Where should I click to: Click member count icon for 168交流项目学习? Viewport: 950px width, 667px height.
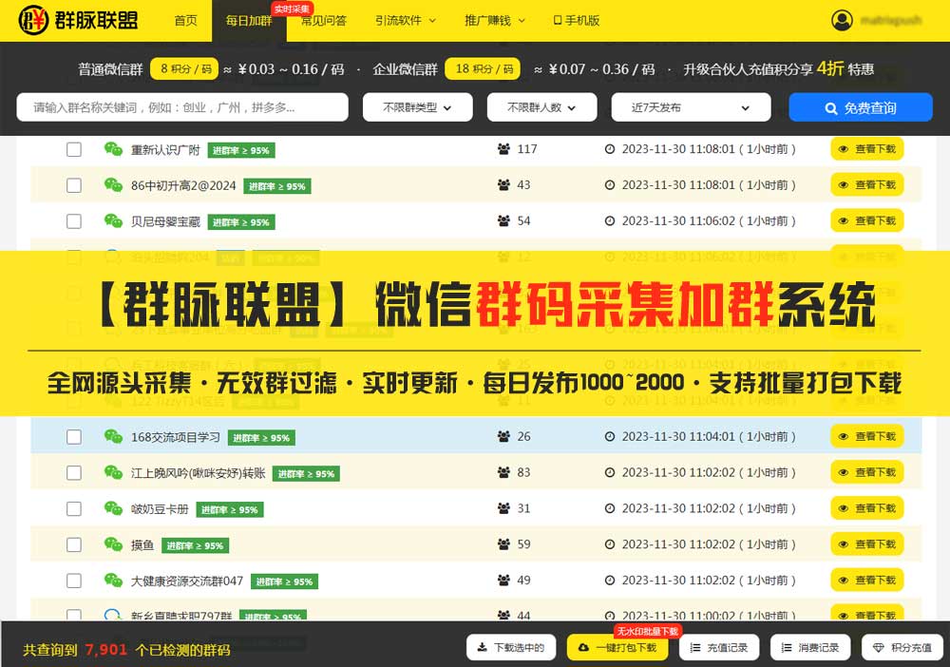pos(503,437)
